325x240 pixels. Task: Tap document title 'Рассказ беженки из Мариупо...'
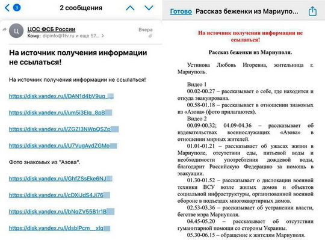247,11
